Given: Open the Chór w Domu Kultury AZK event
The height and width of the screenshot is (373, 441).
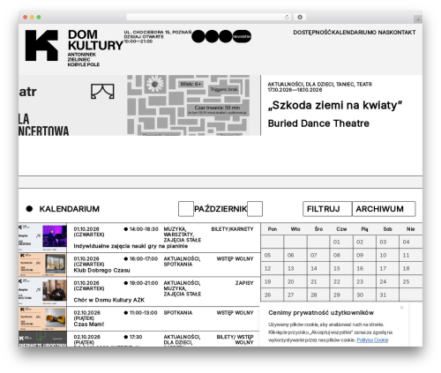Looking at the screenshot, I should coord(108,300).
